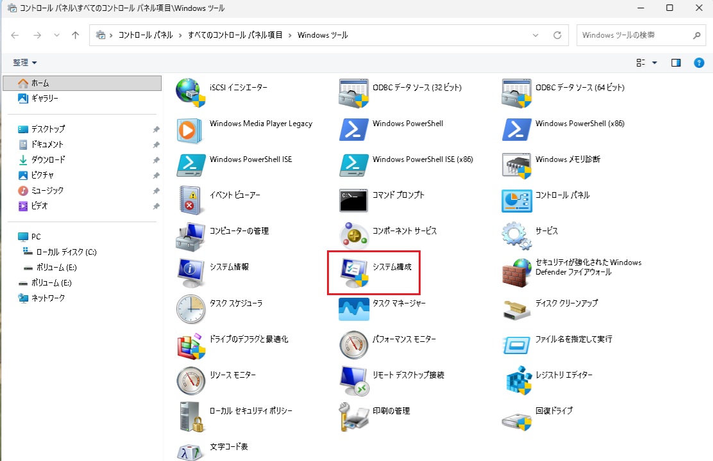Image resolution: width=713 pixels, height=461 pixels.
Task: Open ローカル セキュリティ ポリシー icon
Action: pos(190,416)
